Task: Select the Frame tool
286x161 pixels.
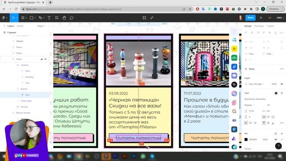Action: pyautogui.click(x=23, y=18)
